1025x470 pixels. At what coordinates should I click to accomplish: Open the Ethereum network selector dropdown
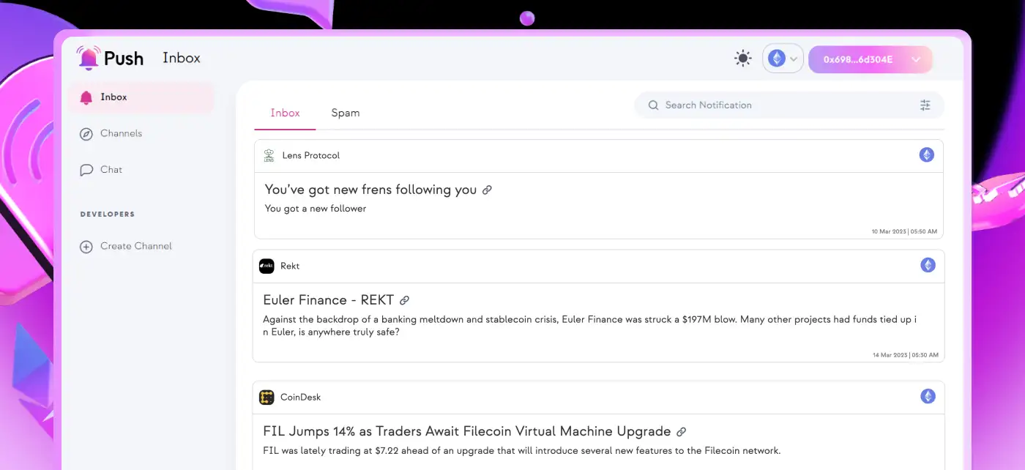coord(783,59)
